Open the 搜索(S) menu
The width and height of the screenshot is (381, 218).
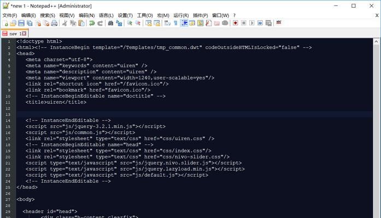48,15
